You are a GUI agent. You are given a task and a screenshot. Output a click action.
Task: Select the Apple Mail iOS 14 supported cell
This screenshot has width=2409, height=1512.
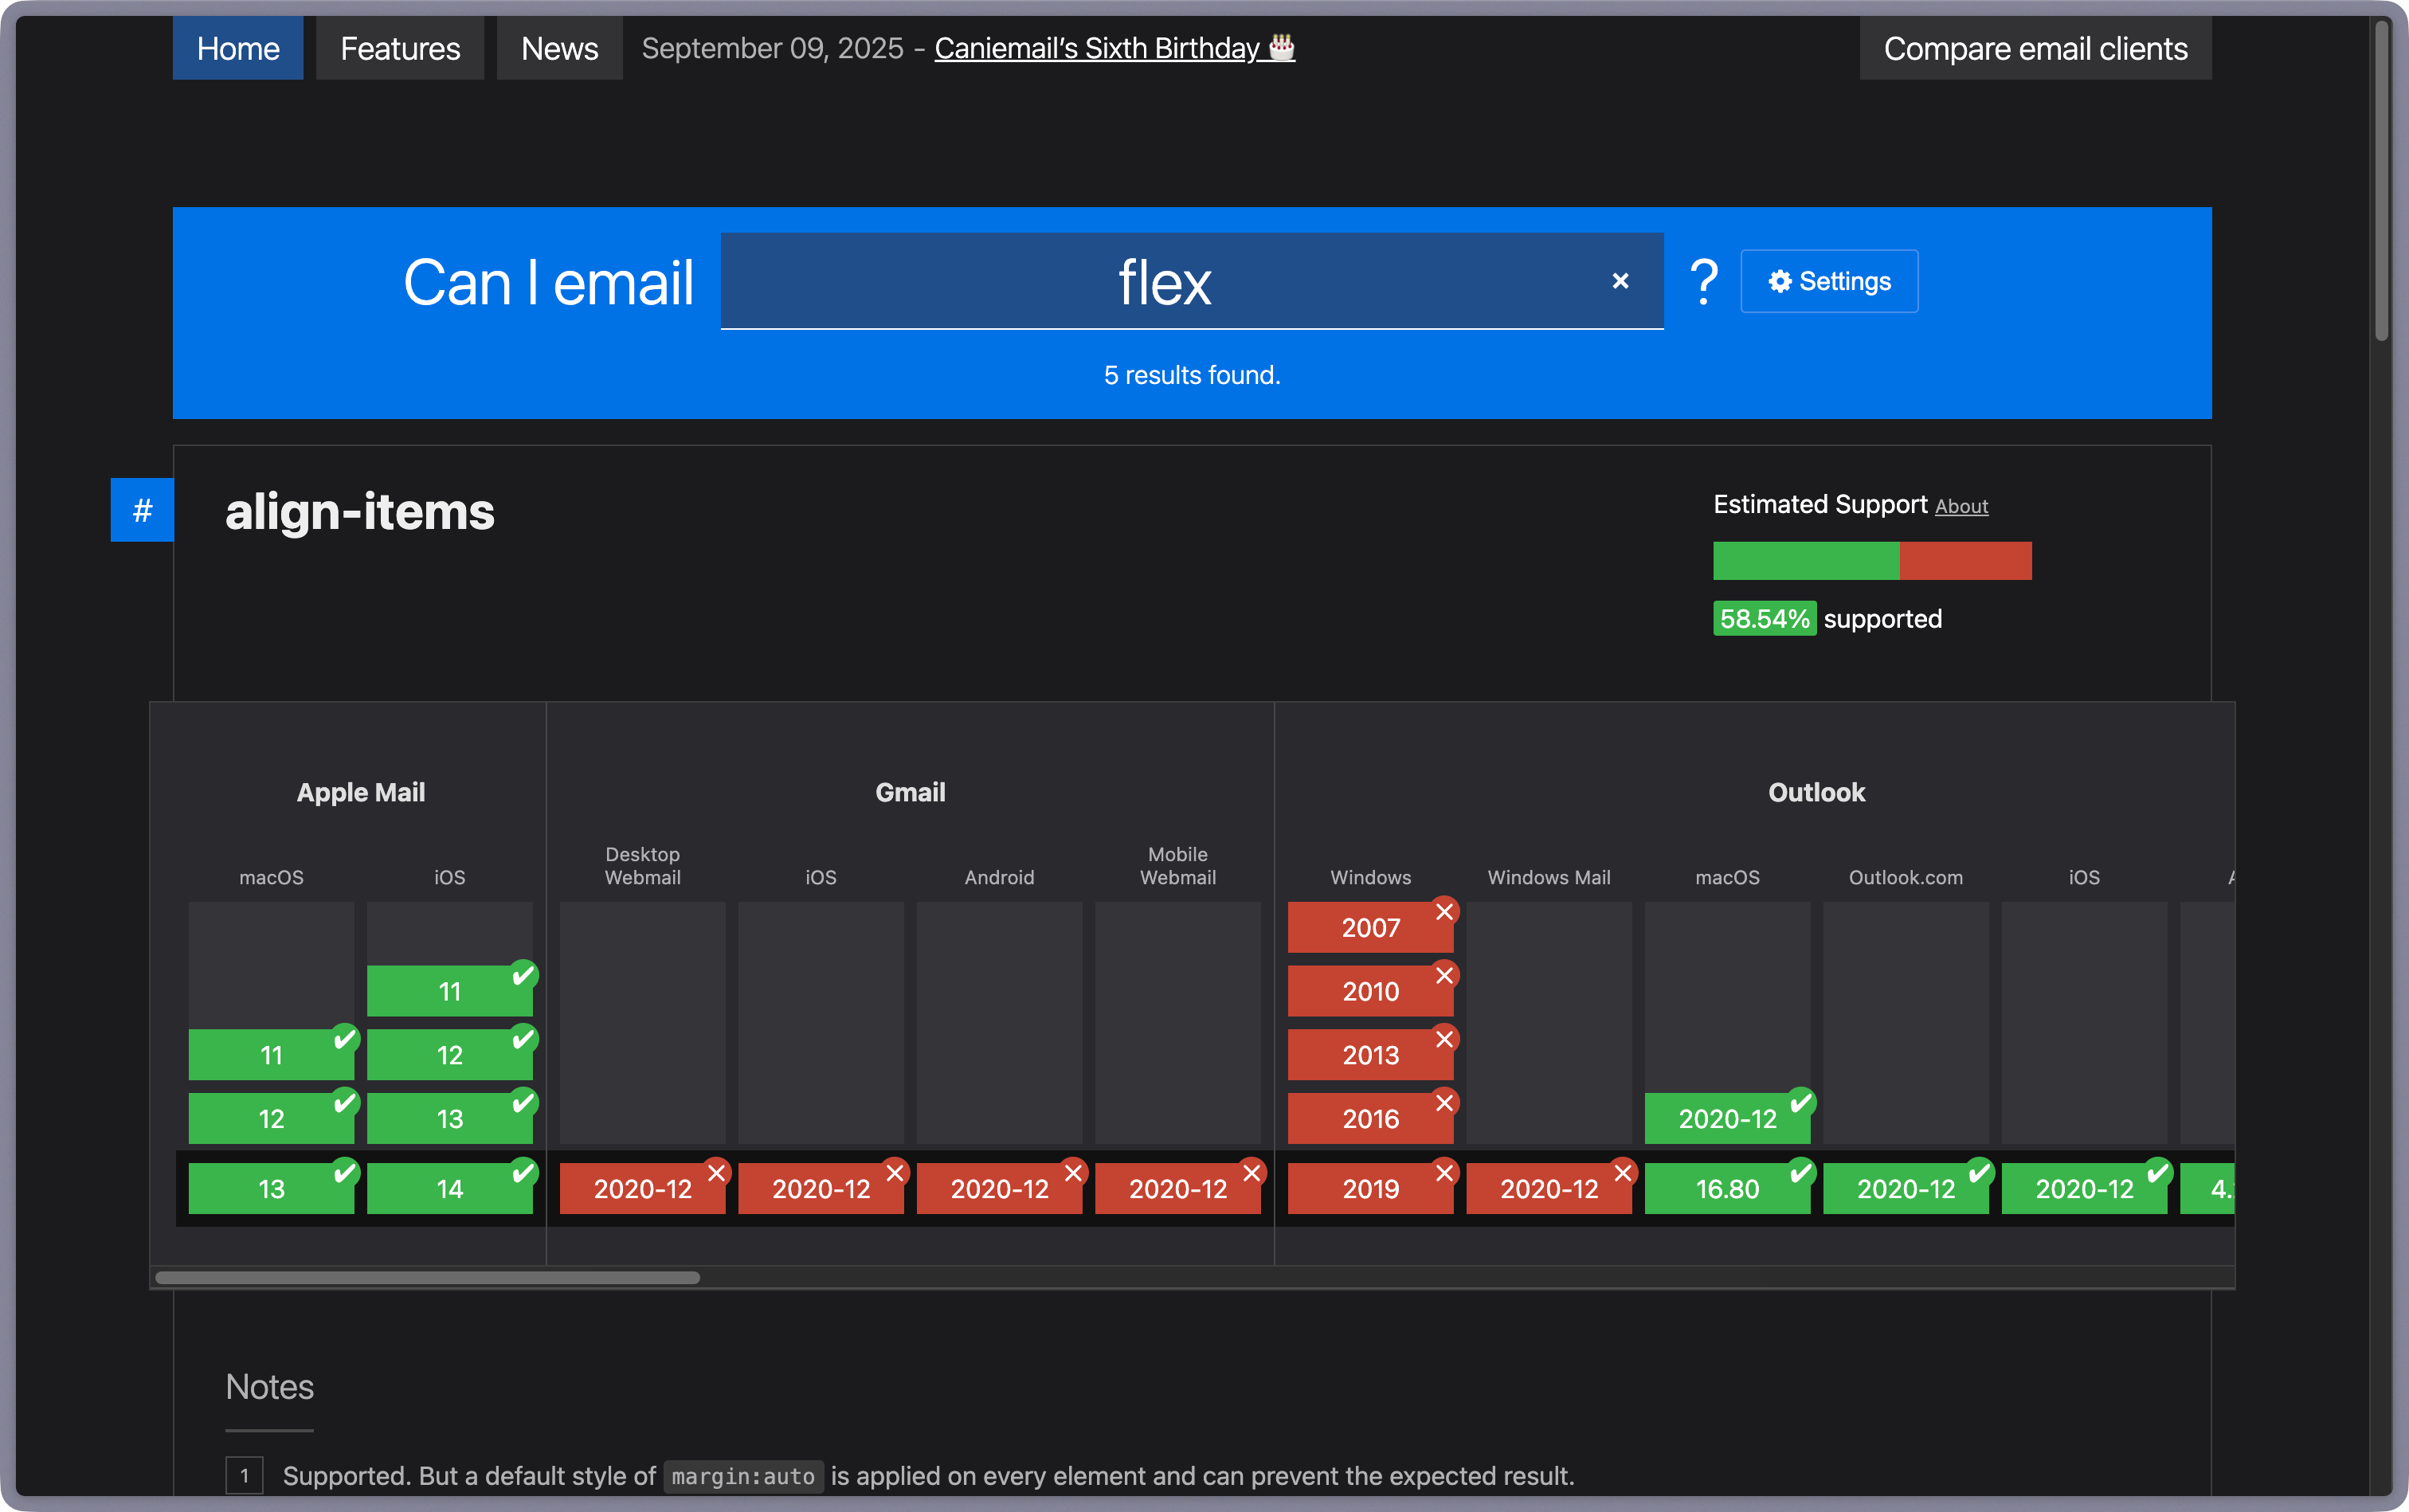449,1188
